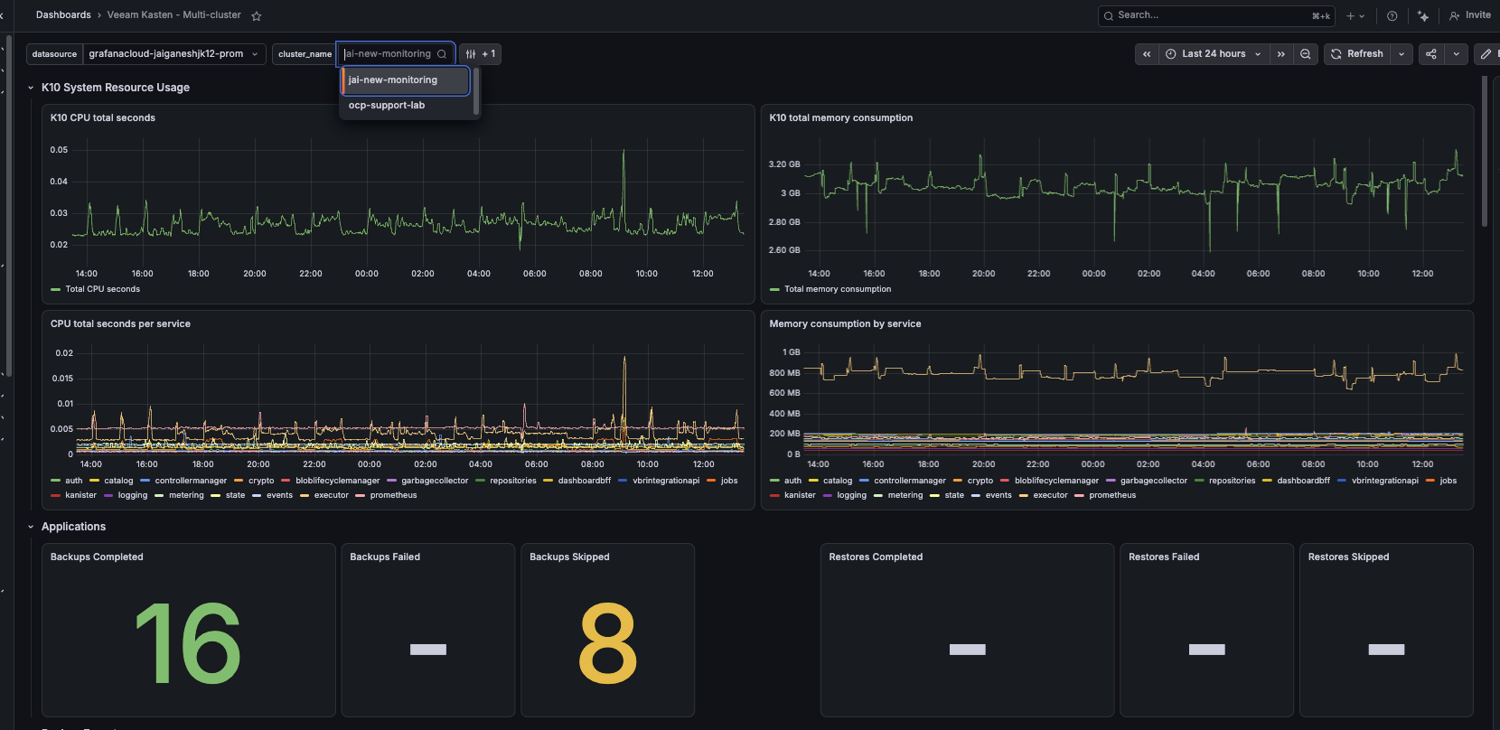The height and width of the screenshot is (730, 1500).
Task: Shift time range forward with double-right arrows
Action: 1281,54
